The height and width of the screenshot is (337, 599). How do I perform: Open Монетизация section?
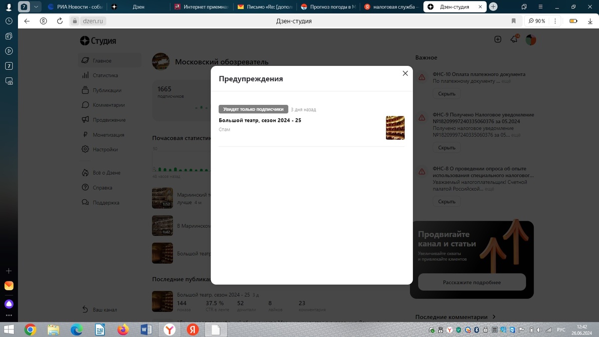pos(108,135)
